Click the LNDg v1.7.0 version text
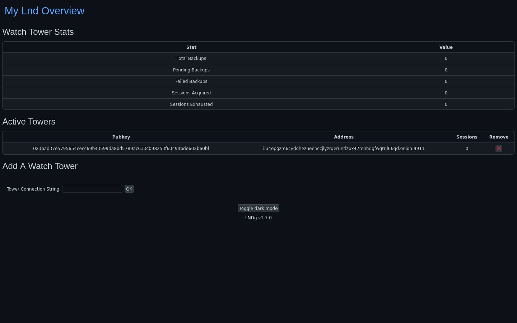Viewport: 517px width, 323px height. (x=258, y=218)
